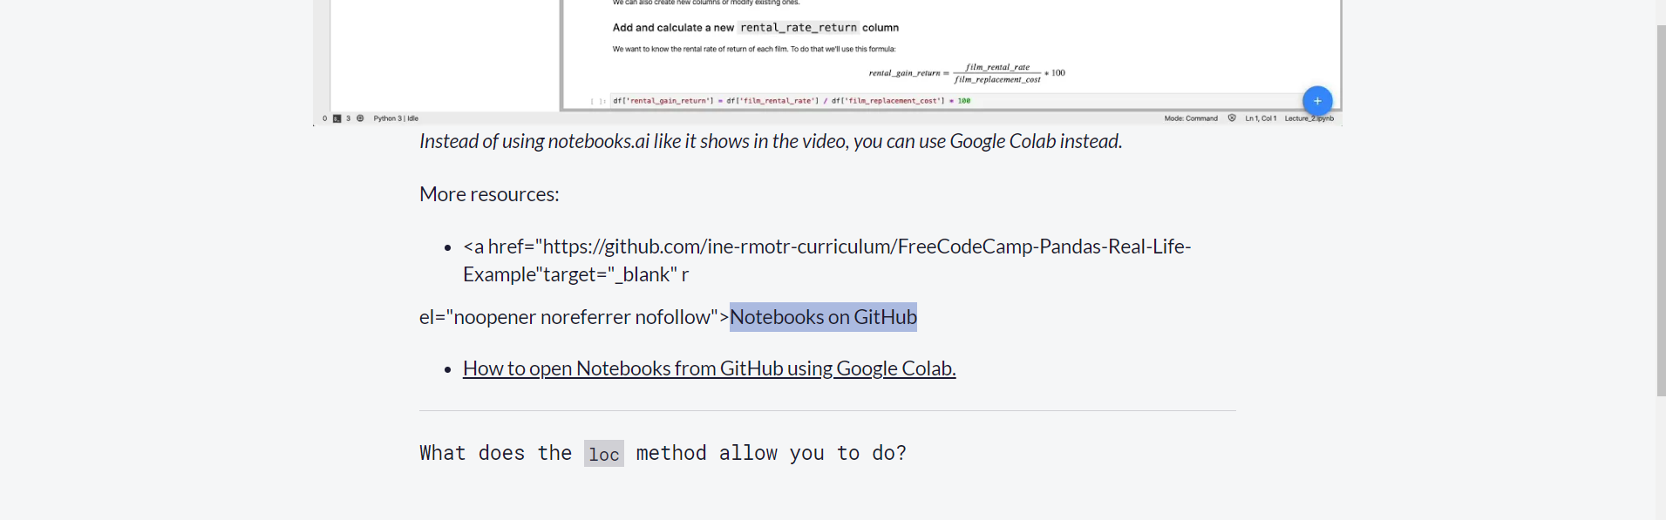Toggle the code cell input prompt brackets
The width and height of the screenshot is (1666, 520).
point(599,100)
